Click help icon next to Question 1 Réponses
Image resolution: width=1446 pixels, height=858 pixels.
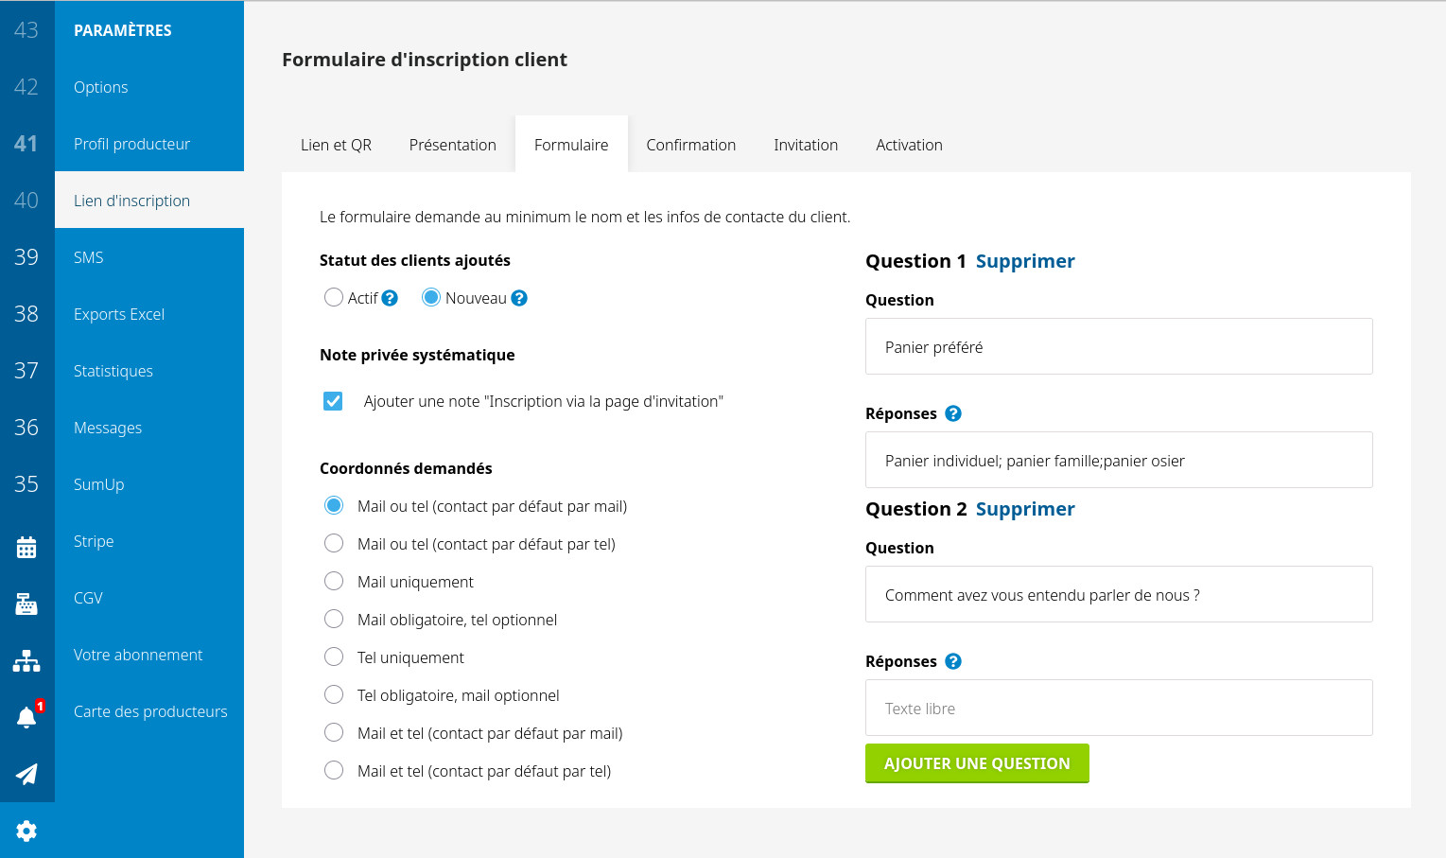pos(953,413)
